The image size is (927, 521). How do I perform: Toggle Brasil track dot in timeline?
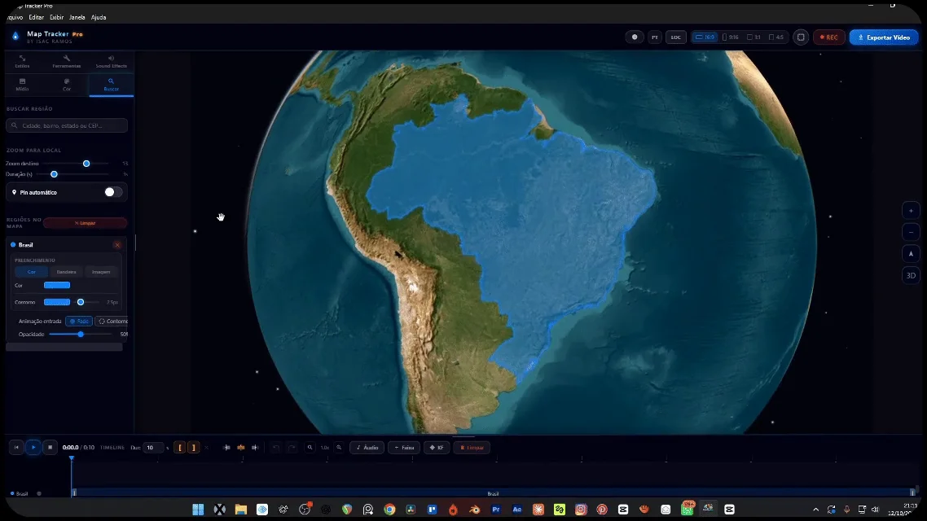pos(39,493)
